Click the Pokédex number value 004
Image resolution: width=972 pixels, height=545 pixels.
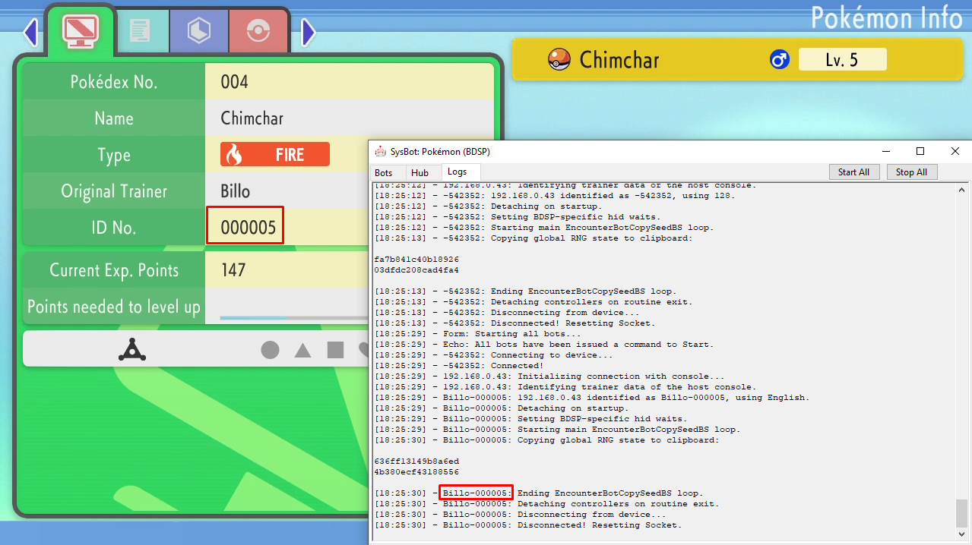(x=235, y=82)
